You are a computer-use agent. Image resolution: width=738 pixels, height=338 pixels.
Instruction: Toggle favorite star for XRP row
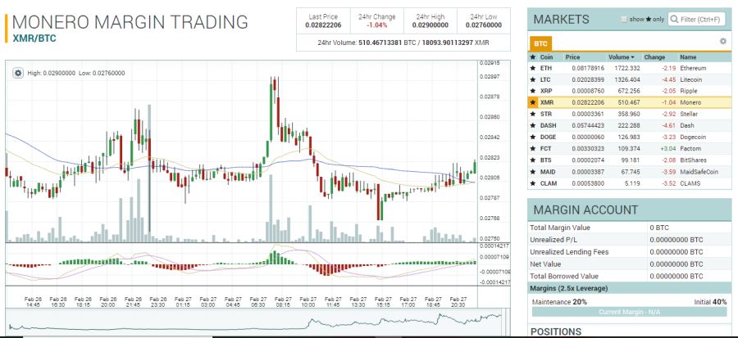(x=533, y=91)
